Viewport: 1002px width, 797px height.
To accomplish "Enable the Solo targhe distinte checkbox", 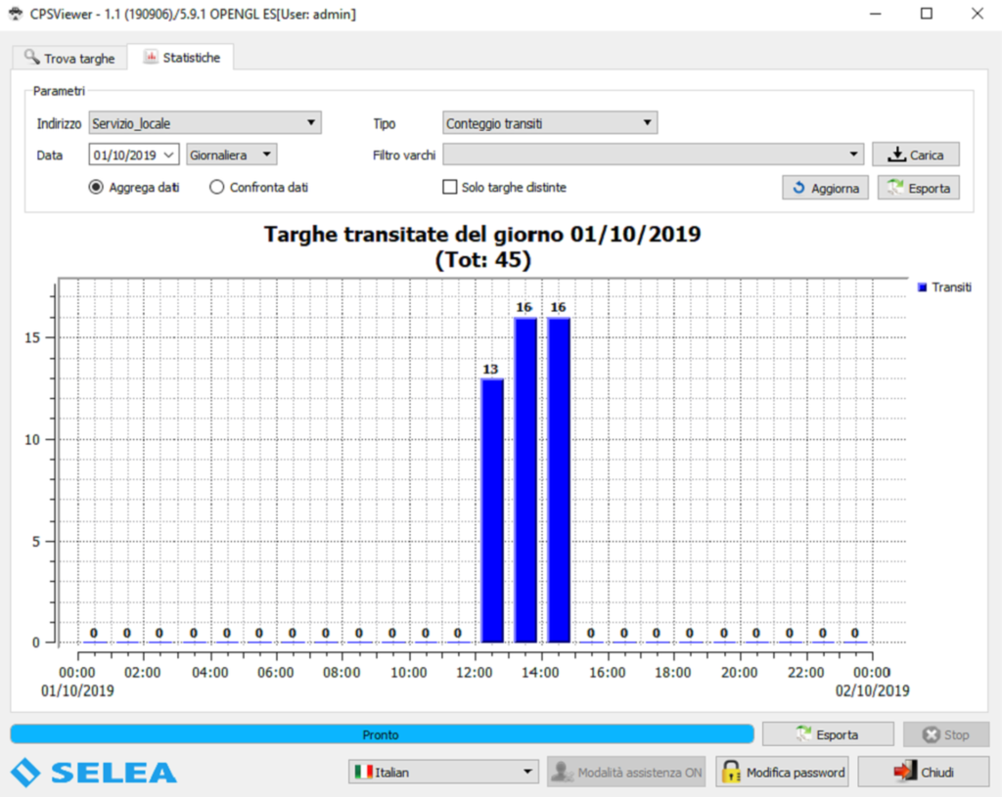I will (450, 187).
